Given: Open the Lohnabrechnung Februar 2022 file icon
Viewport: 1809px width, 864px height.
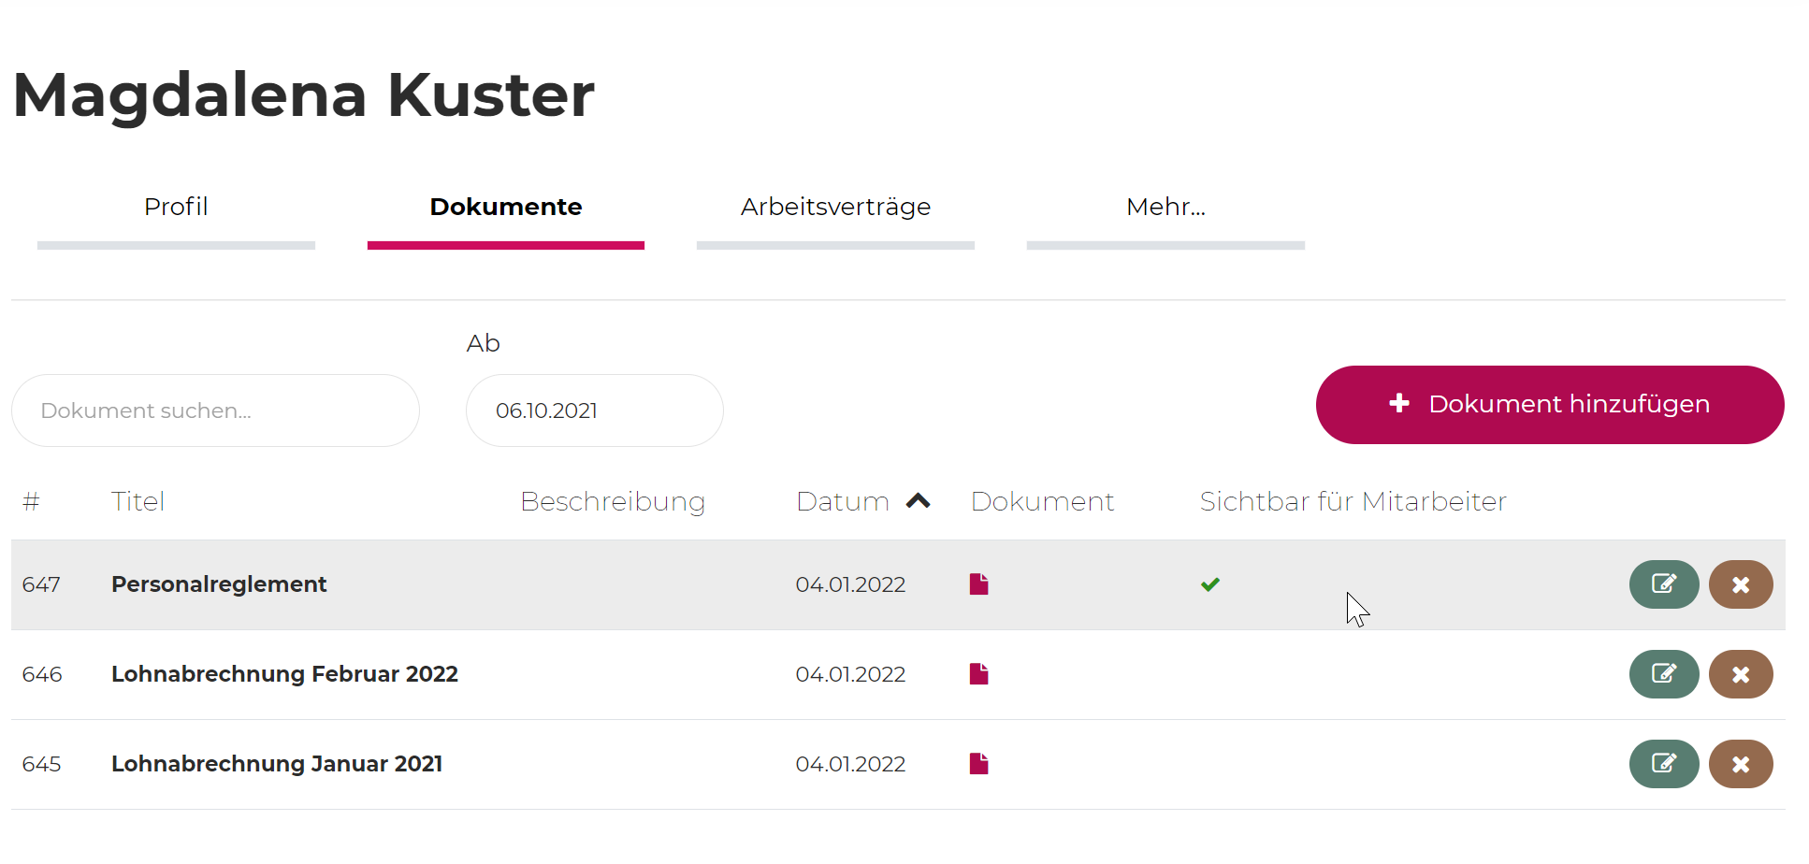Looking at the screenshot, I should tap(978, 674).
